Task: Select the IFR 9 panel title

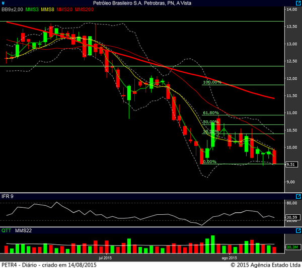Action: point(7,196)
